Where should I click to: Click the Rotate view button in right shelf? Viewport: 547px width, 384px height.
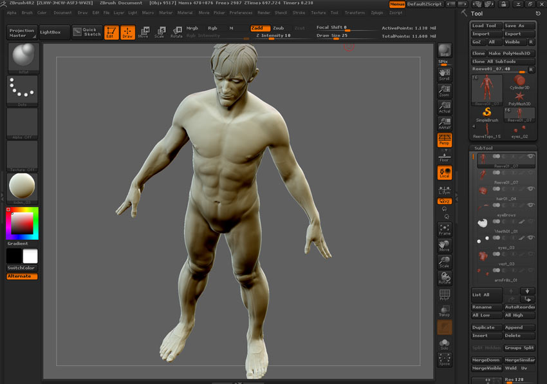[445, 278]
